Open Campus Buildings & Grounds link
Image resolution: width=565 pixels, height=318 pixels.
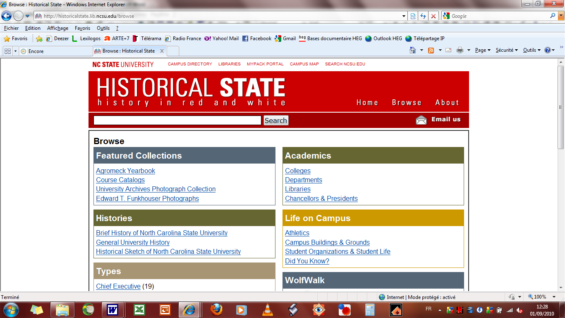[327, 242]
